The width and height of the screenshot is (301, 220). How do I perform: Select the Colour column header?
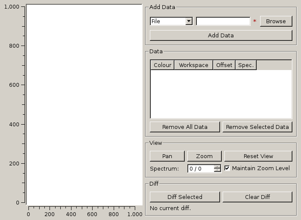coord(162,65)
